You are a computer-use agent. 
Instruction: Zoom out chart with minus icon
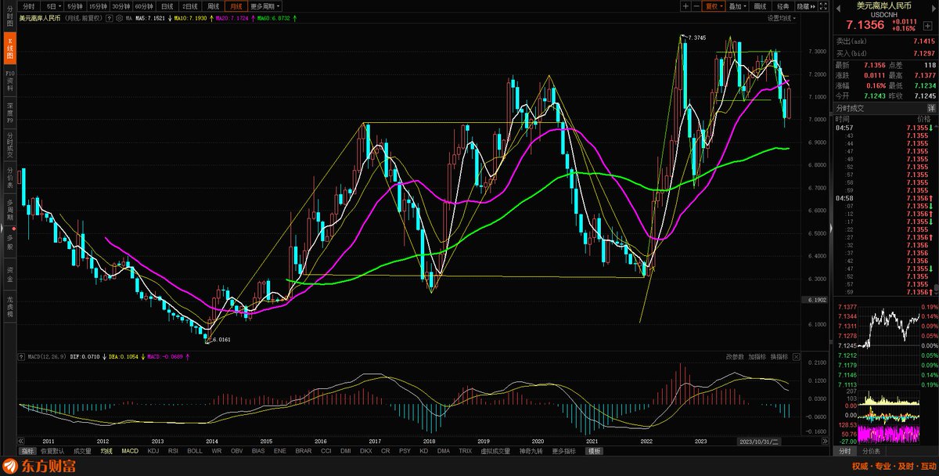pyautogui.click(x=696, y=6)
